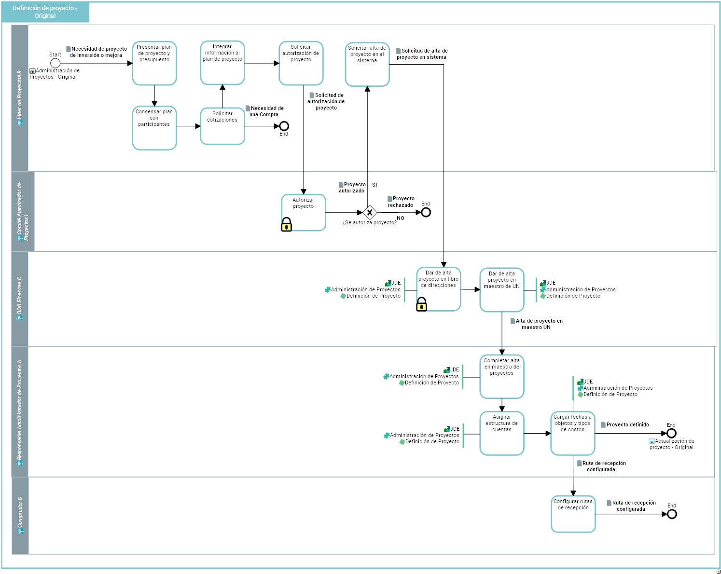Click document icon beside 'Alta de proyecto en maestro UN'
Image resolution: width=721 pixels, height=574 pixels.
pos(513,321)
